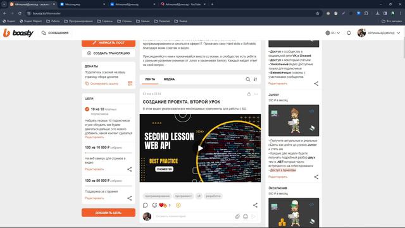Open the donation QR code icon
The height and width of the screenshot is (228, 405).
pos(130,83)
